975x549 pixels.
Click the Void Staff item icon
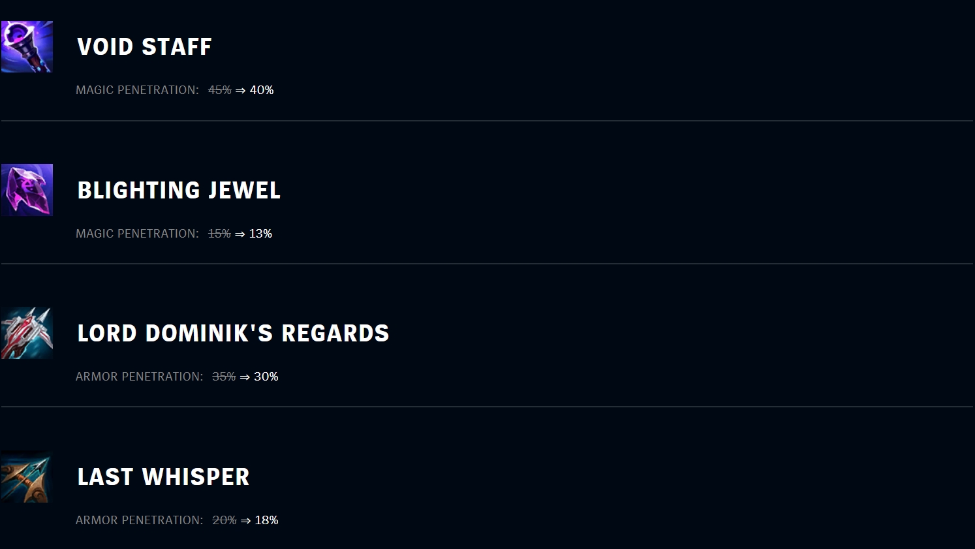tap(27, 46)
